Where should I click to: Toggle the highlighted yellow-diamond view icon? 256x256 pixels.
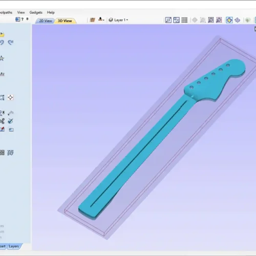tap(229, 20)
